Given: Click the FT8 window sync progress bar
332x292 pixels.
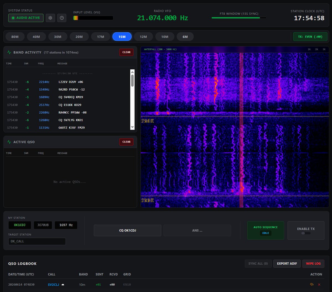Looking at the screenshot, I should (x=239, y=18).
